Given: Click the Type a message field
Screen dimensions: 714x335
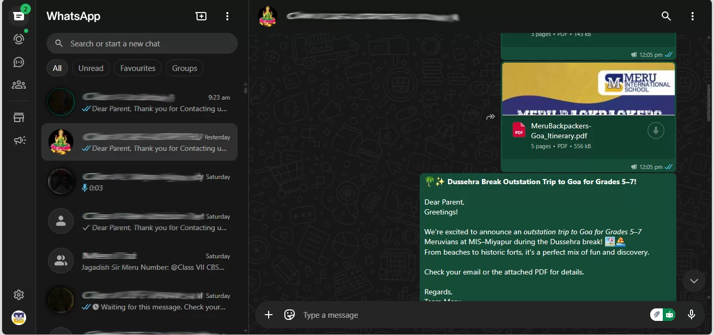Looking at the screenshot, I should pyautogui.click(x=470, y=315).
